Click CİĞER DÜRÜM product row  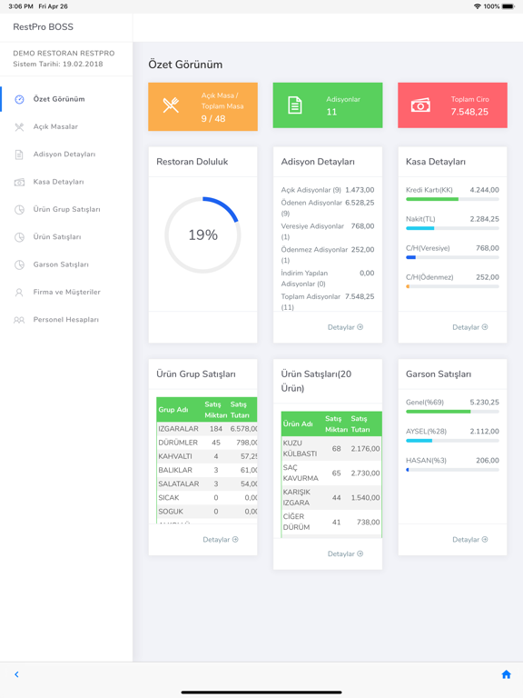[331, 523]
